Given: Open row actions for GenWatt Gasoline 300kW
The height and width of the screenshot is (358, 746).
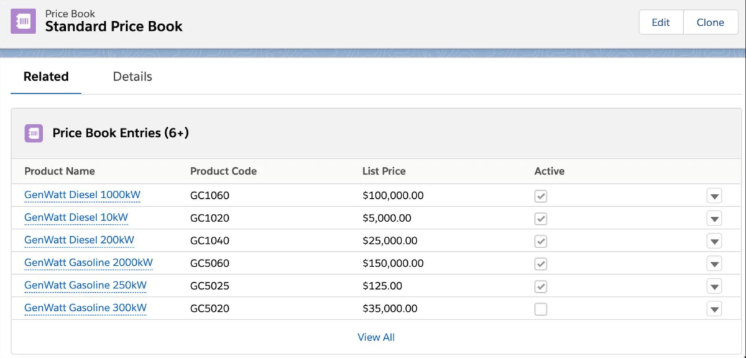Looking at the screenshot, I should coord(714,308).
